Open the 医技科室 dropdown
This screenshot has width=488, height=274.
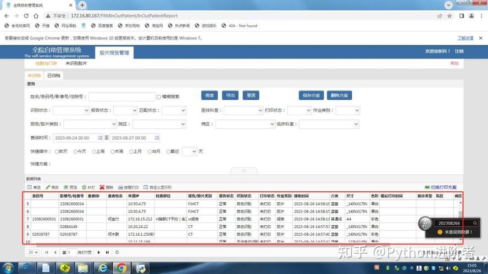point(243,111)
